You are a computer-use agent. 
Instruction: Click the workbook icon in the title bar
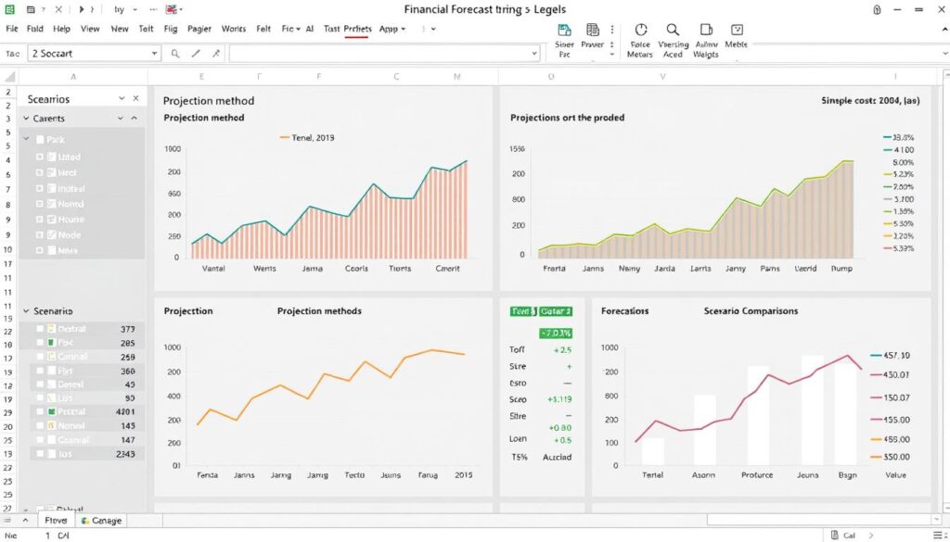click(x=8, y=8)
